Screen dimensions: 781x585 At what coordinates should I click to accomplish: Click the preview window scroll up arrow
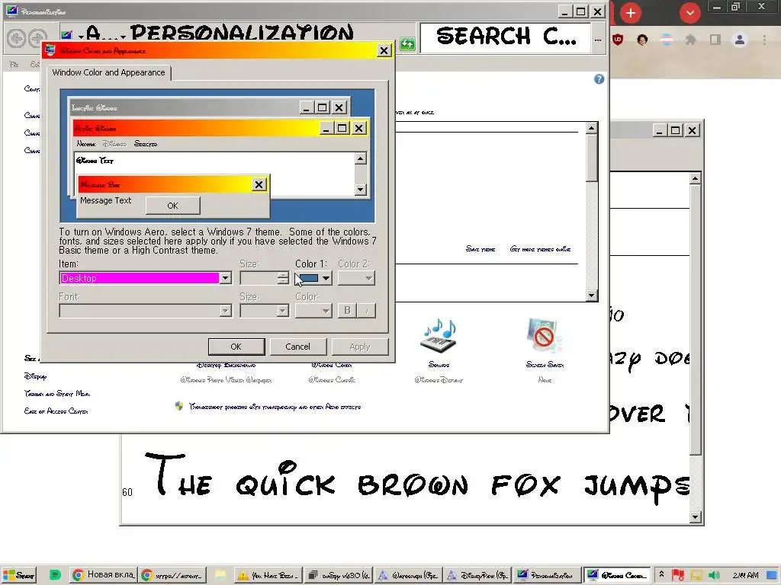click(361, 158)
